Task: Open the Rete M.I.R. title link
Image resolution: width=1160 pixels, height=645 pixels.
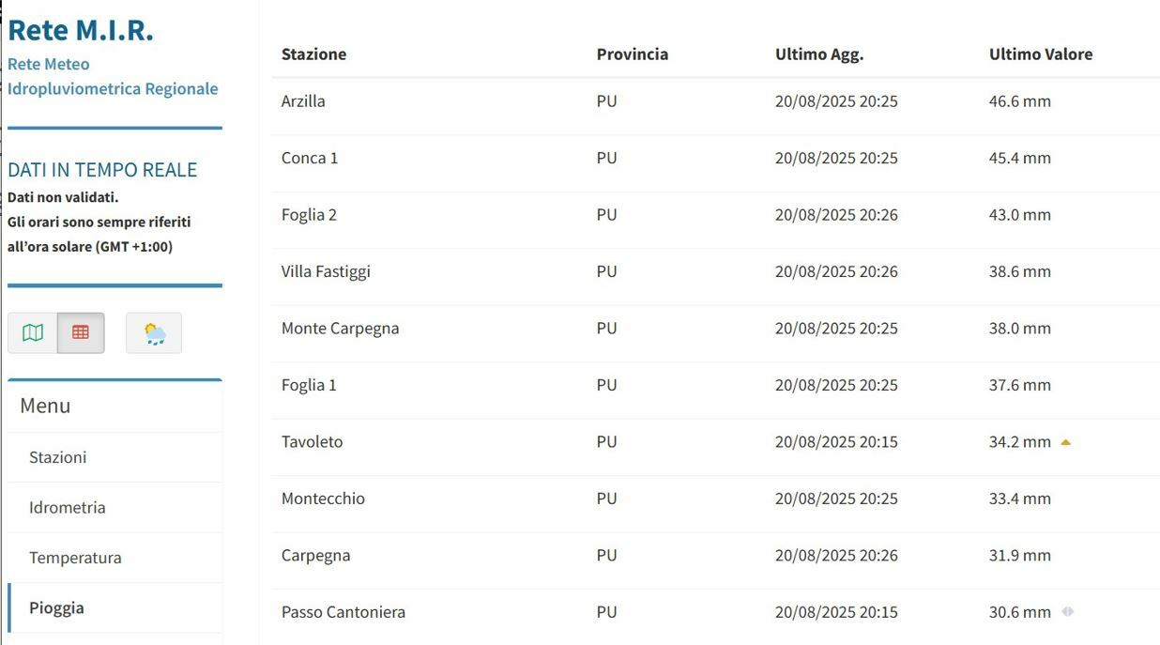Action: coord(81,30)
